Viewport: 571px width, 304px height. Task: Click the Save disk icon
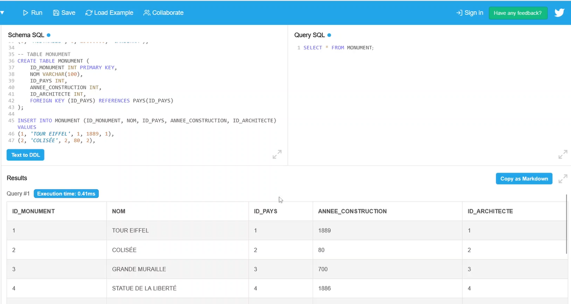(x=56, y=13)
